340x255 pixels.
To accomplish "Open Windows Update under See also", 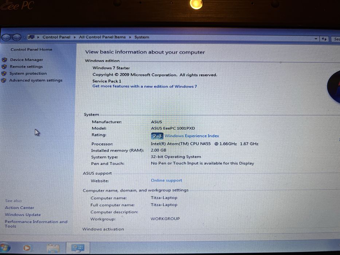I will [x=23, y=215].
